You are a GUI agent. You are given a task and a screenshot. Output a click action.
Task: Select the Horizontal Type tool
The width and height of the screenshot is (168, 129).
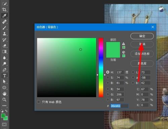click(x=4, y=76)
